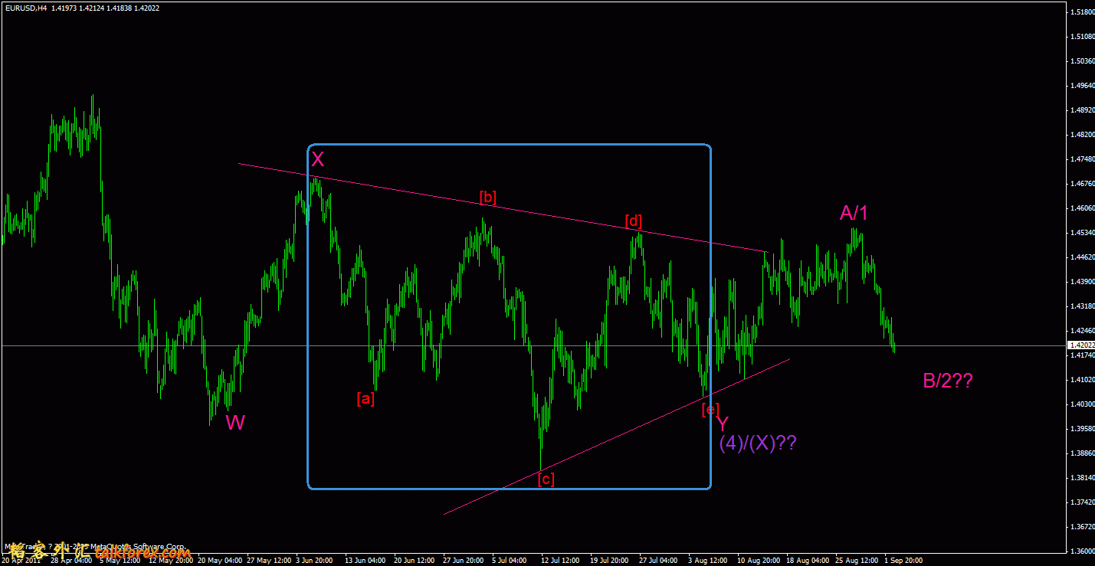Click the "13 Jun 04:00" time label
This screenshot has height=566, width=1095.
tap(366, 560)
